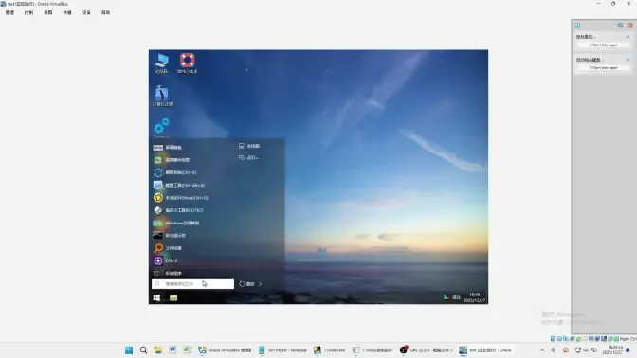Image resolution: width=637 pixels, height=358 pixels.
Task: Open the 视图 menu in VirtualBox
Action: click(x=48, y=12)
